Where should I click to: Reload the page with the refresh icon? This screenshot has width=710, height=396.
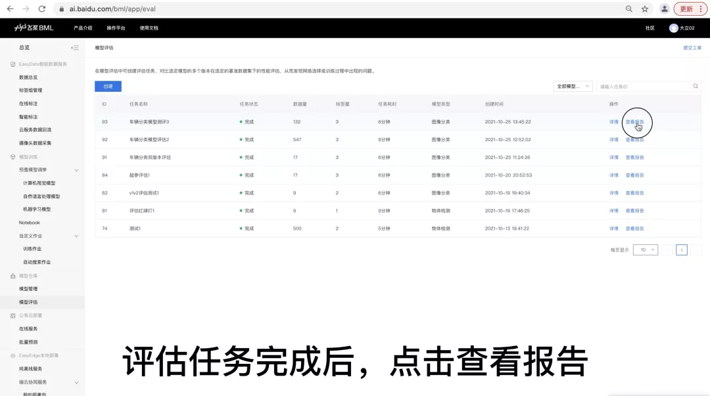click(x=41, y=9)
